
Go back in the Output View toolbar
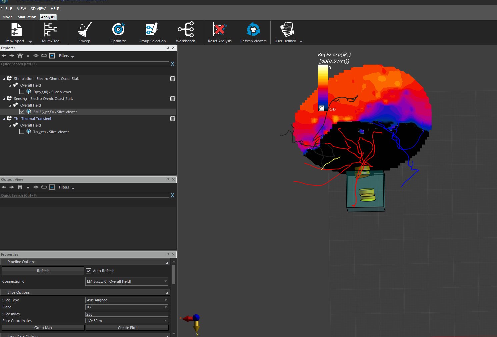[4, 187]
